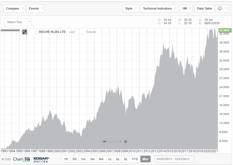Click the ROCHE HLDG LTD label
The image size is (233, 165).
52,32
